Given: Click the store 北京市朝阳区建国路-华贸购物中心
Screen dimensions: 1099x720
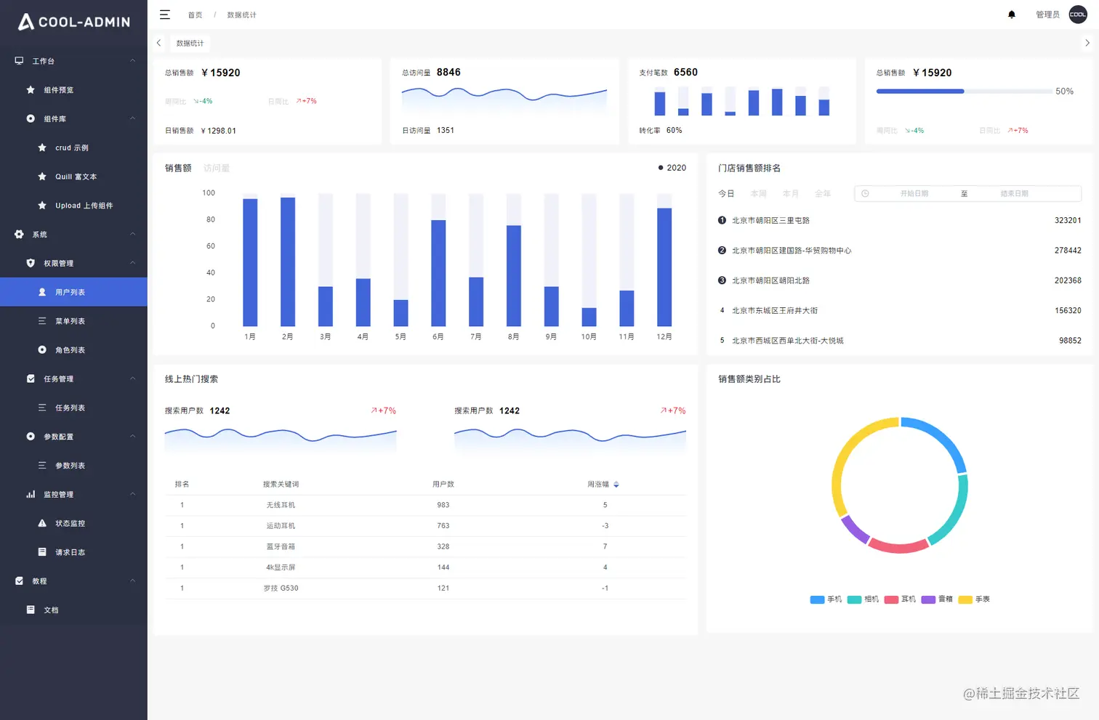Looking at the screenshot, I should coord(792,251).
